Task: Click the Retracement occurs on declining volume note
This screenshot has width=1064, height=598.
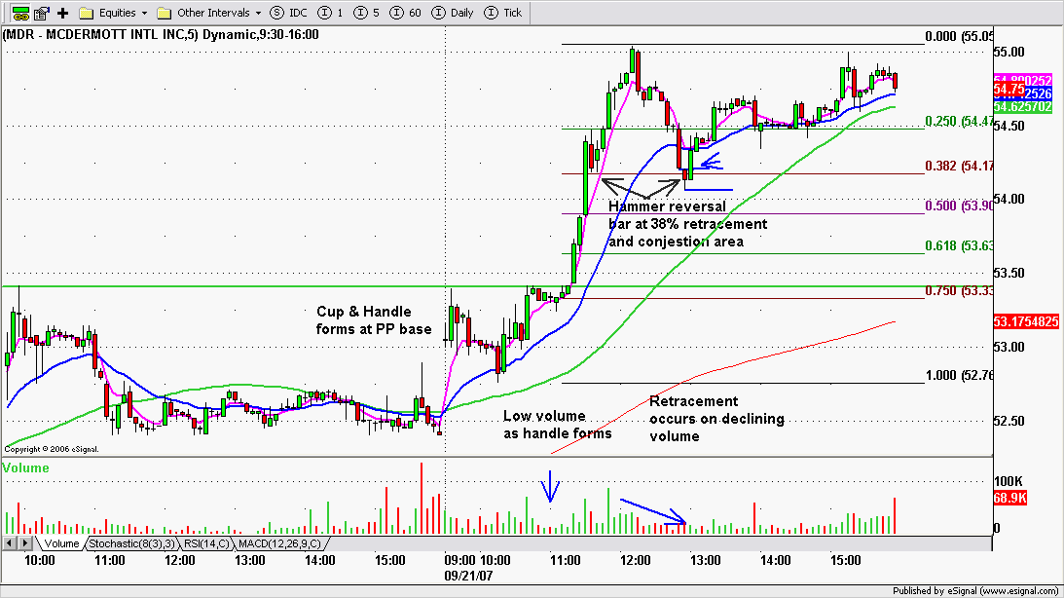Action: click(x=716, y=419)
